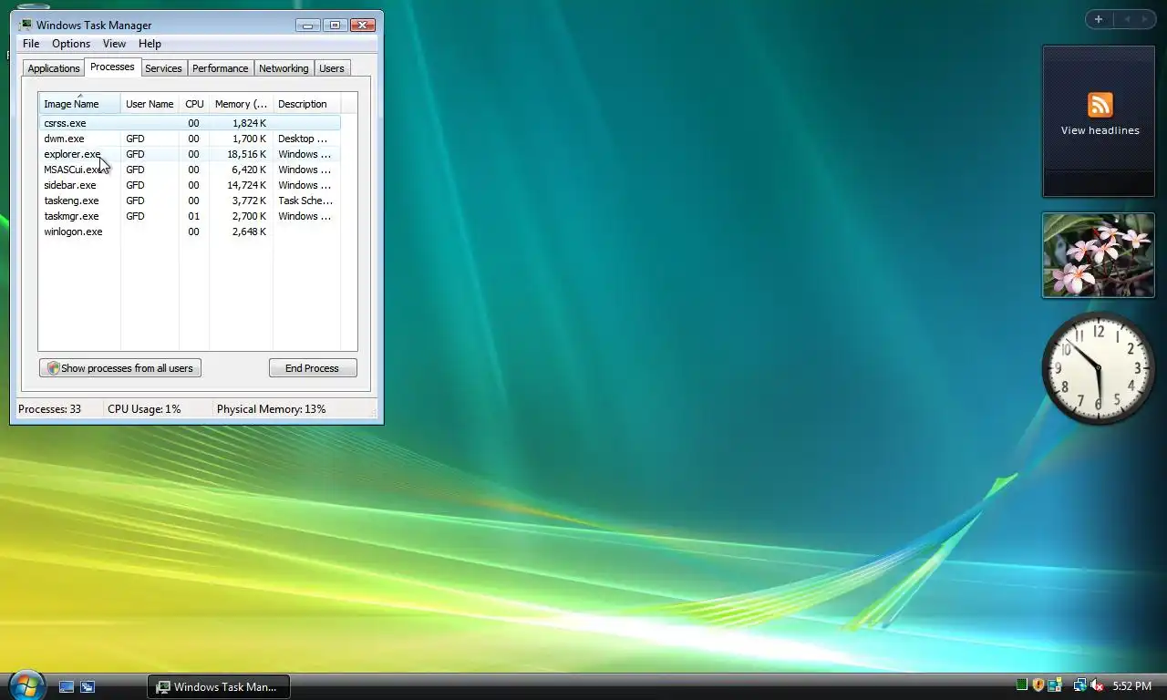Select the explorer.exe process

[x=190, y=154]
